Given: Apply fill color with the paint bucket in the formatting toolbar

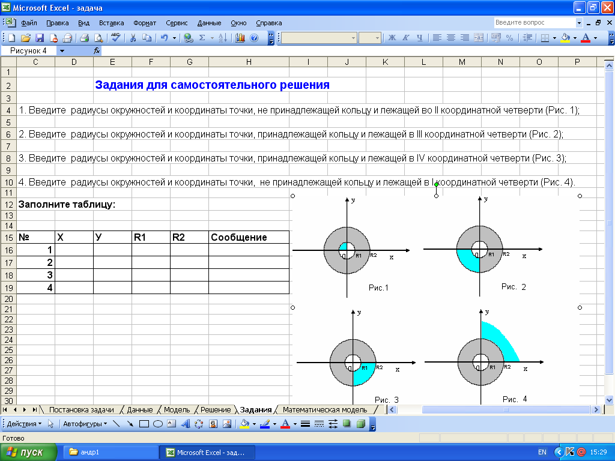Looking at the screenshot, I should [x=565, y=38].
